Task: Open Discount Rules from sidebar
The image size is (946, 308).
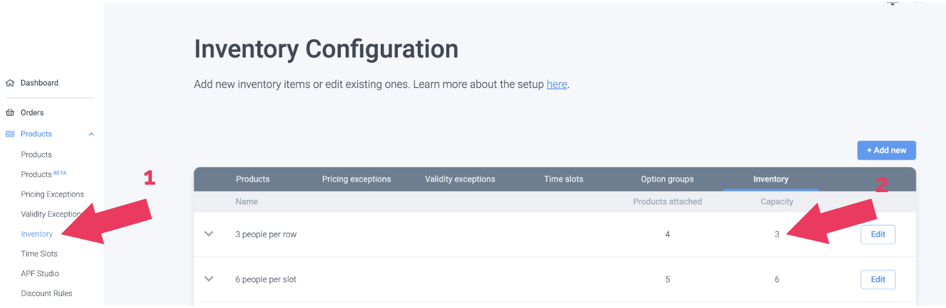Action: coord(47,294)
